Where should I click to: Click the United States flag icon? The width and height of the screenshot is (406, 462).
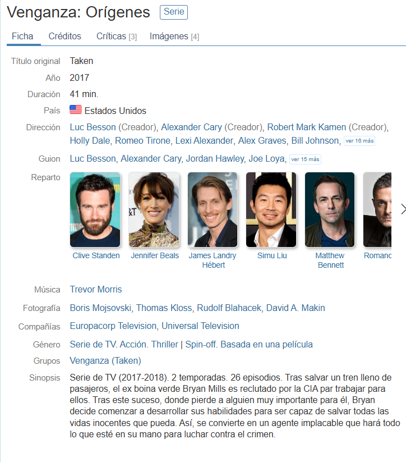point(76,110)
